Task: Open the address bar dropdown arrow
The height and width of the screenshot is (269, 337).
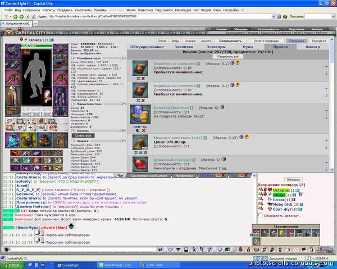Action: [274, 16]
